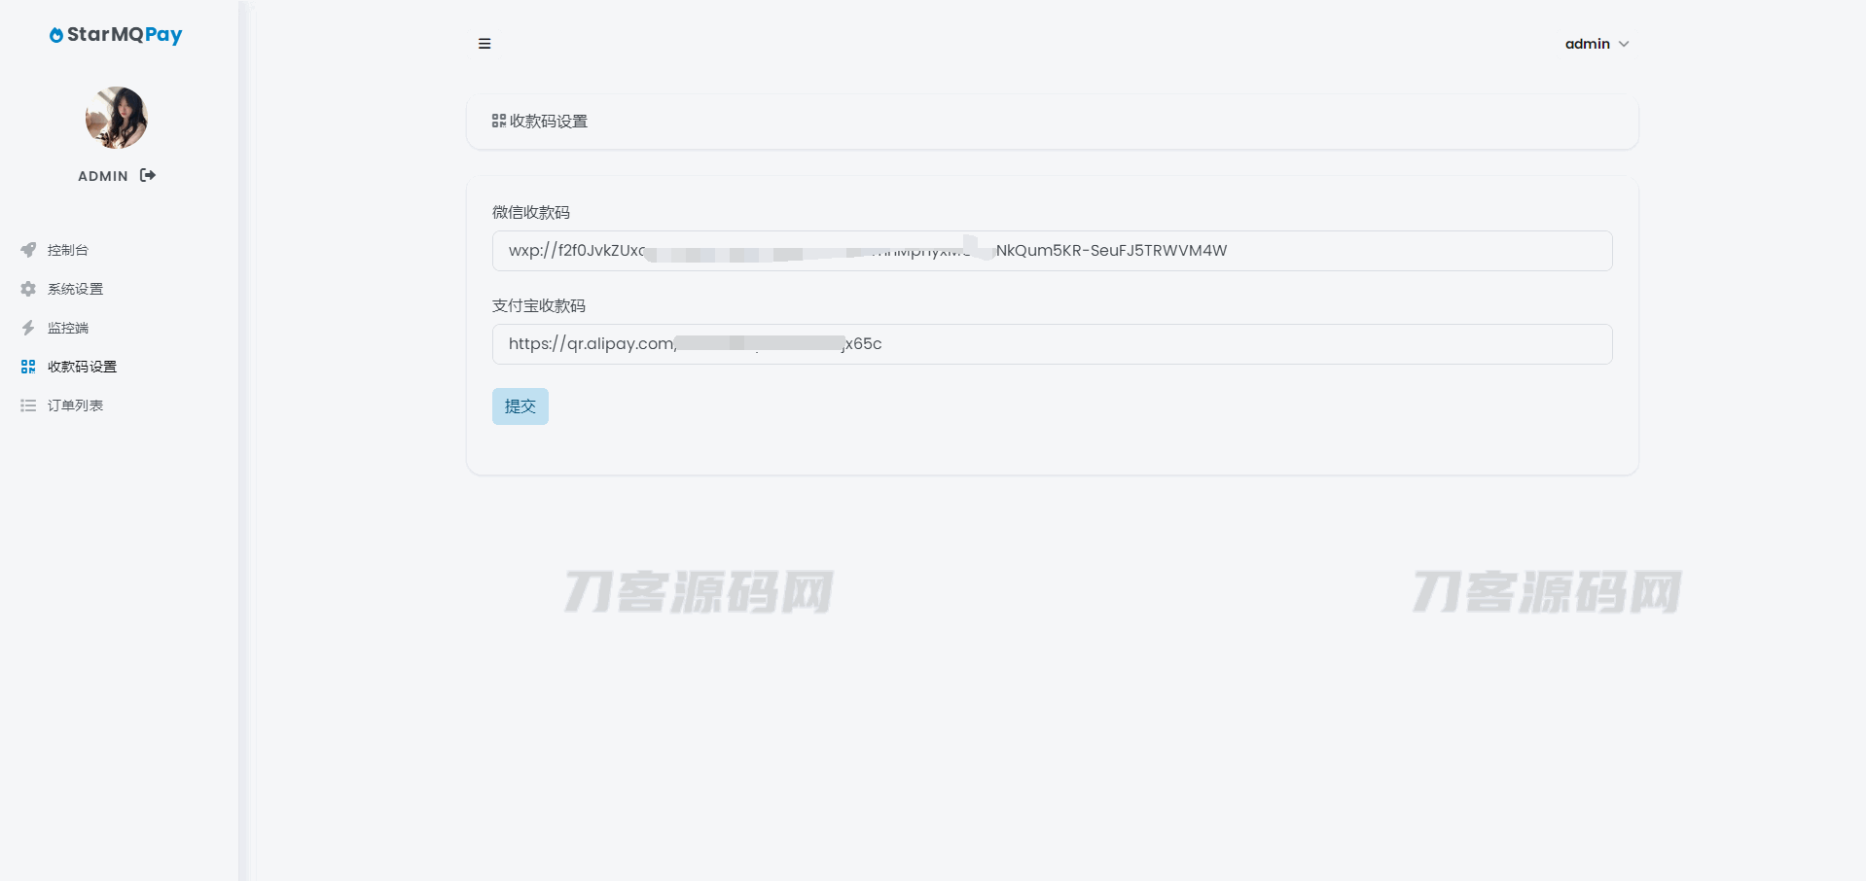The image size is (1866, 881).
Task: Open the admin user dropdown menu
Action: coord(1587,44)
